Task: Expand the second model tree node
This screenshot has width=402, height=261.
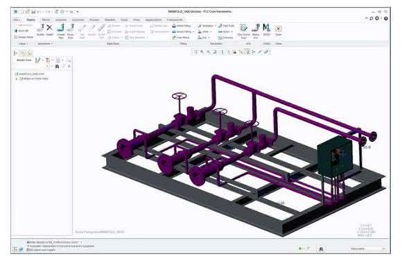Action: [x=17, y=79]
